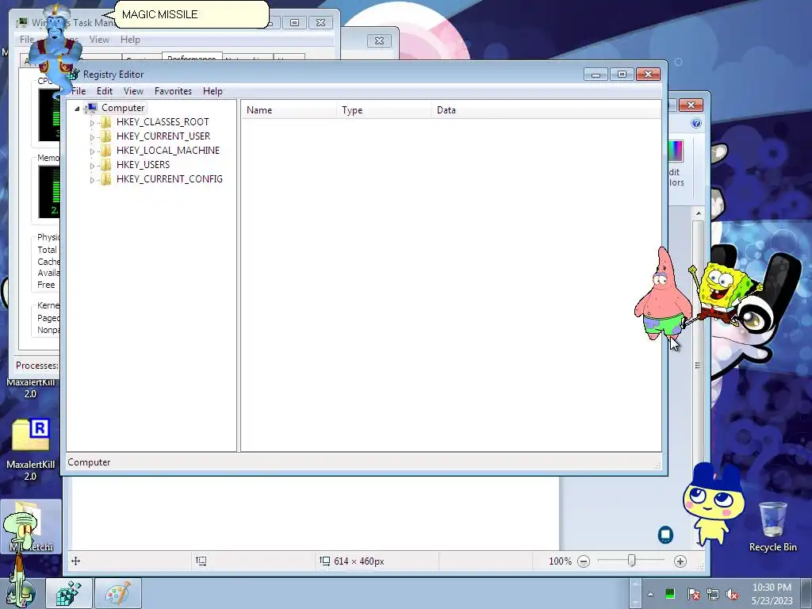Viewport: 812px width, 609px height.
Task: Close the Task Manager window
Action: [320, 23]
